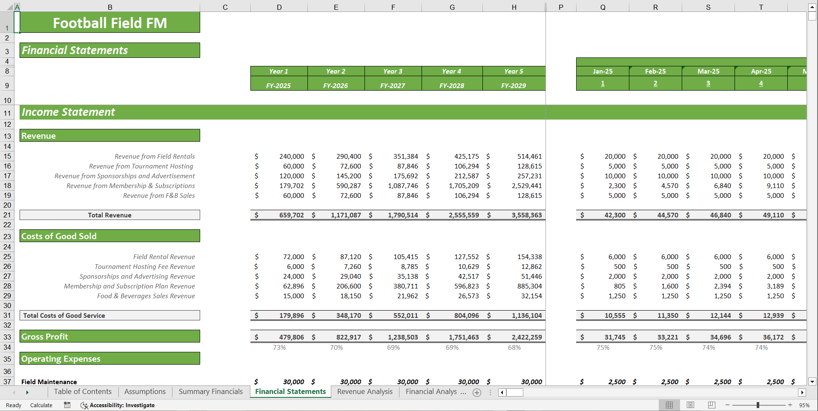Click the previous sheet navigation arrow
Image resolution: width=818 pixels, height=411 pixels.
pyautogui.click(x=14, y=392)
